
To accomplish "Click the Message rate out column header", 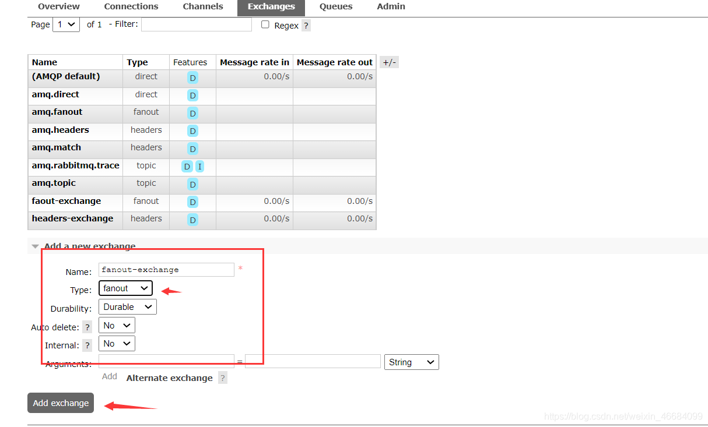I will (335, 62).
